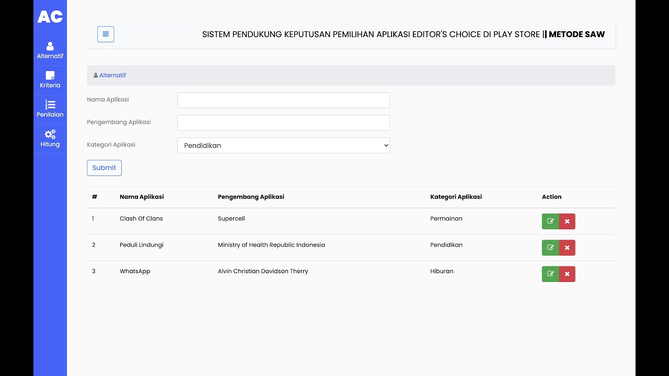Select the 'Peduli Lindungi' name cell
The width and height of the screenshot is (669, 376).
pos(142,245)
